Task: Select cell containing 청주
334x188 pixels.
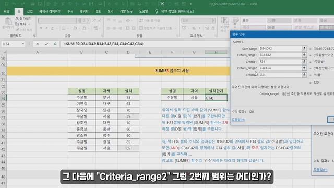Action: click(x=106, y=135)
